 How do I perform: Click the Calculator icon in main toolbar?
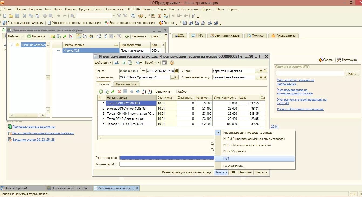(x=153, y=16)
